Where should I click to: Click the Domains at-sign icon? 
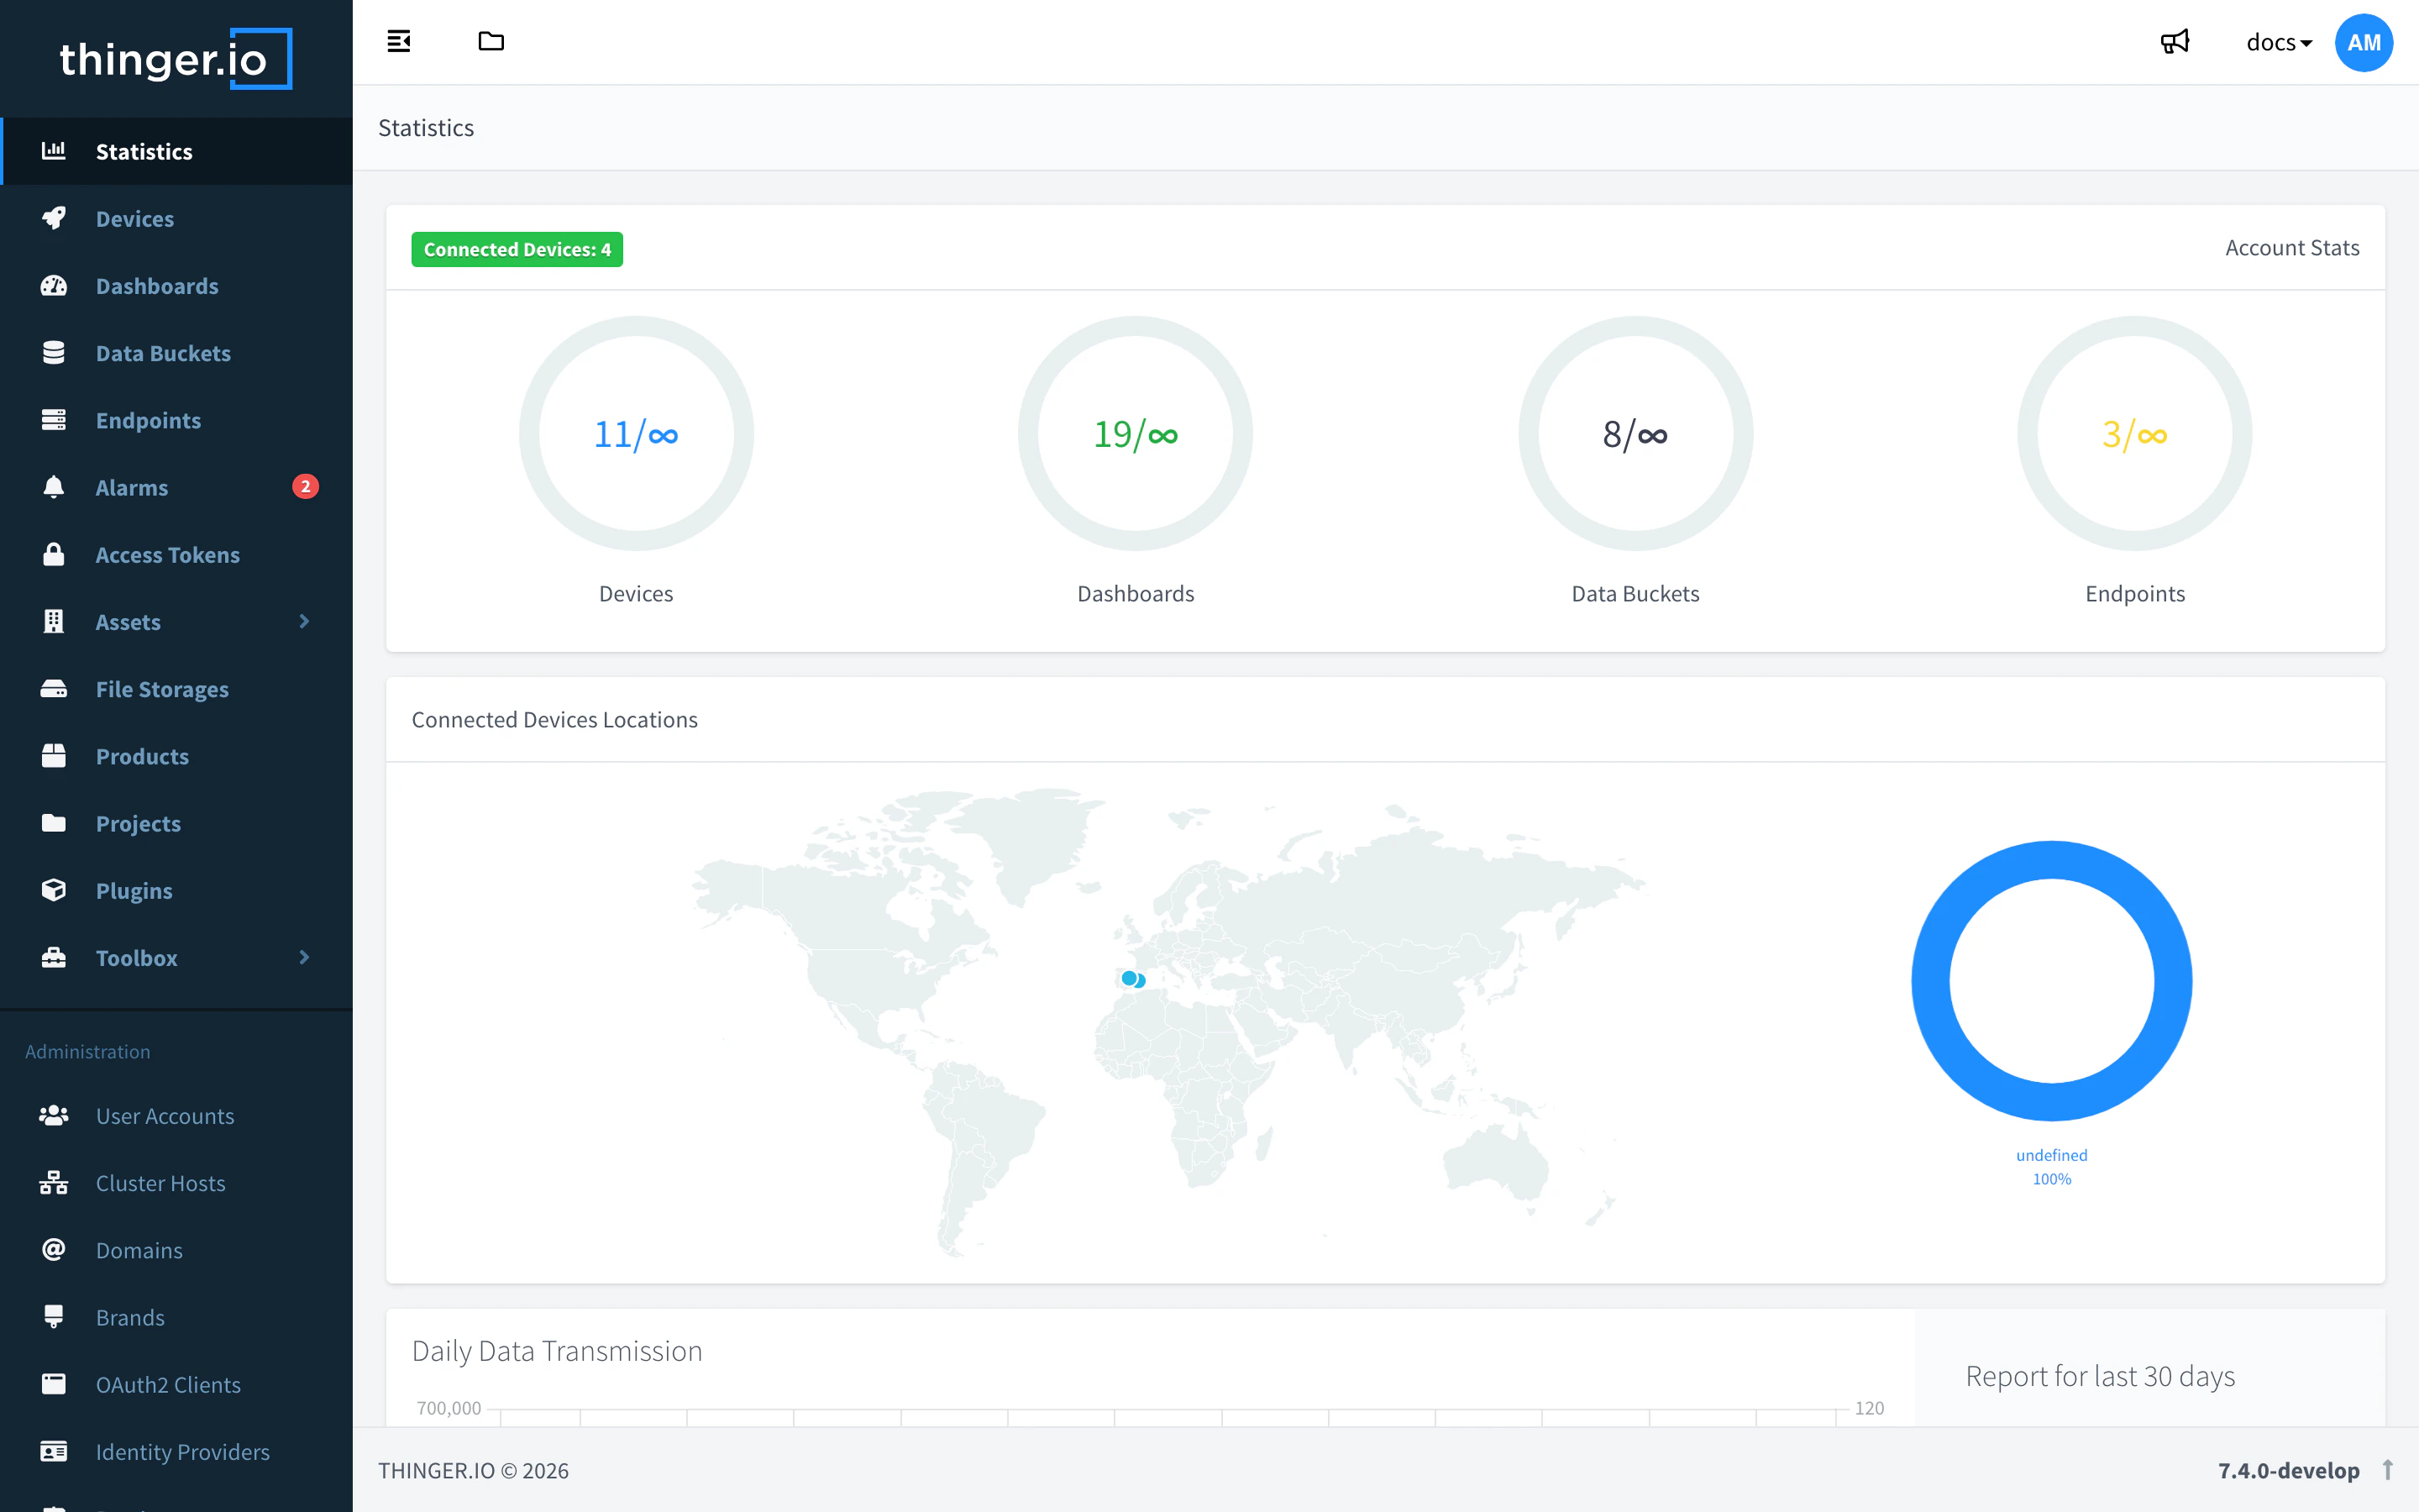(x=54, y=1249)
